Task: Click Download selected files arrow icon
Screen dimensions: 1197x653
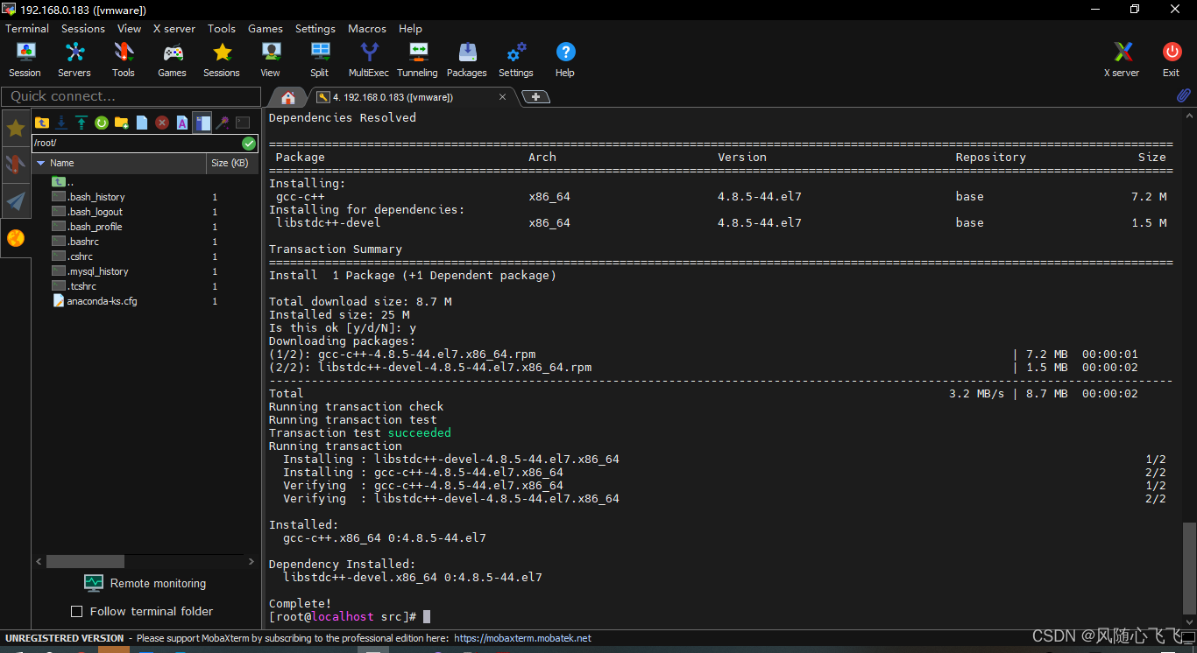Action: (x=61, y=123)
